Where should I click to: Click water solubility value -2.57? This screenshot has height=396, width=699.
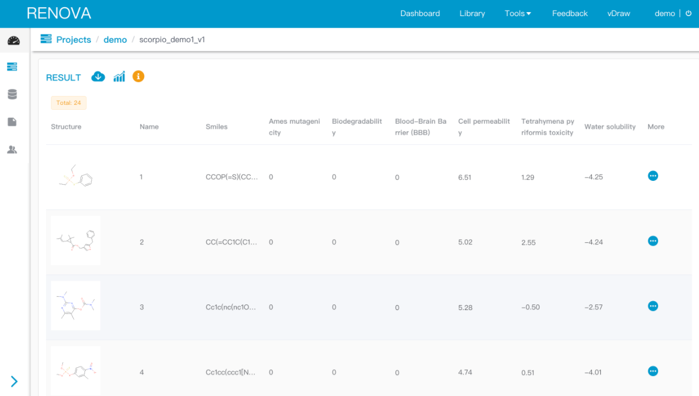pos(594,307)
